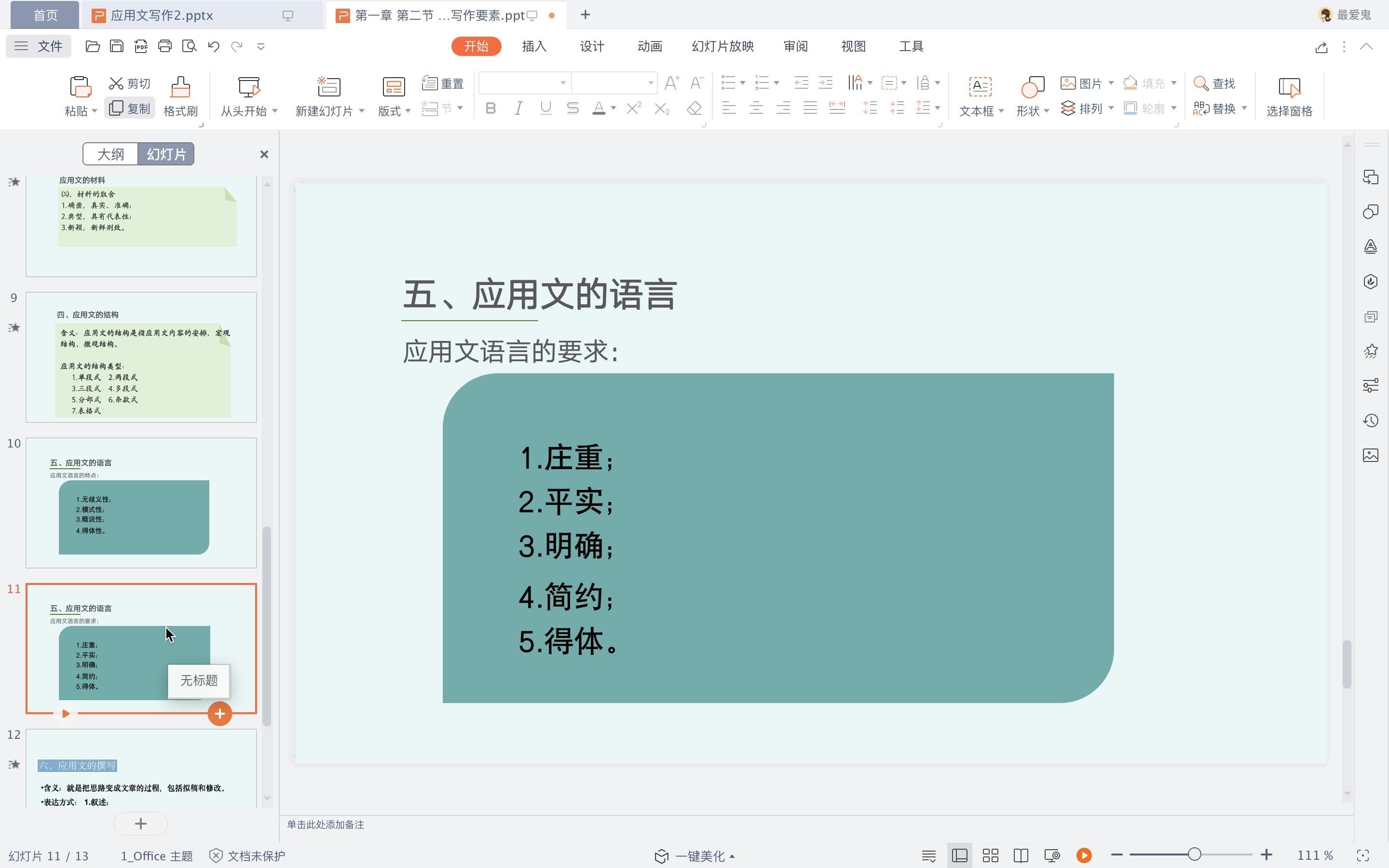This screenshot has width=1389, height=868.
Task: Toggle Underline formatting
Action: pyautogui.click(x=545, y=108)
